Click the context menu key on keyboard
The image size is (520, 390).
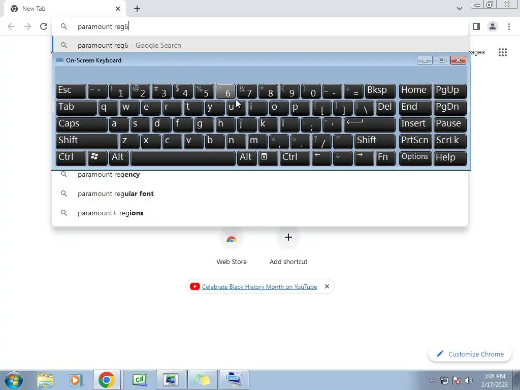[x=268, y=158]
